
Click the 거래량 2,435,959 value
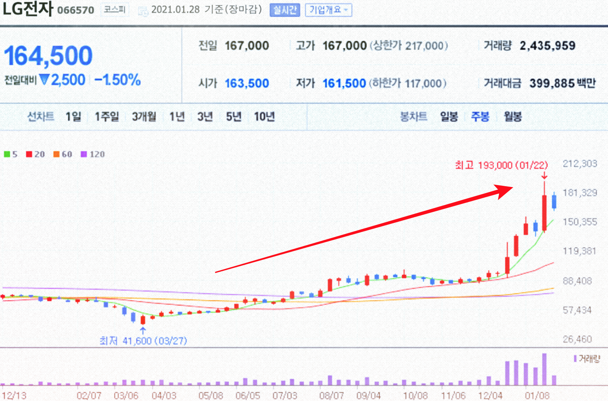pos(547,46)
